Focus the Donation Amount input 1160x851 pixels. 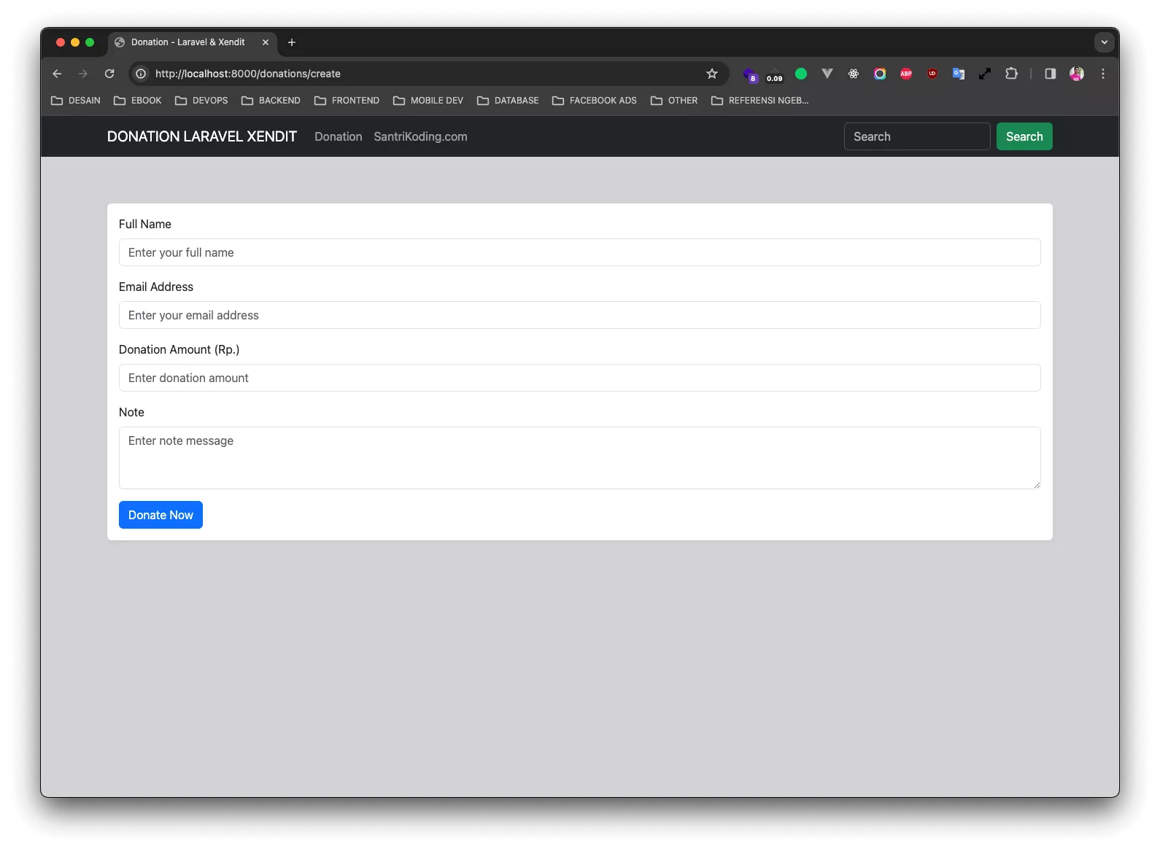click(580, 378)
